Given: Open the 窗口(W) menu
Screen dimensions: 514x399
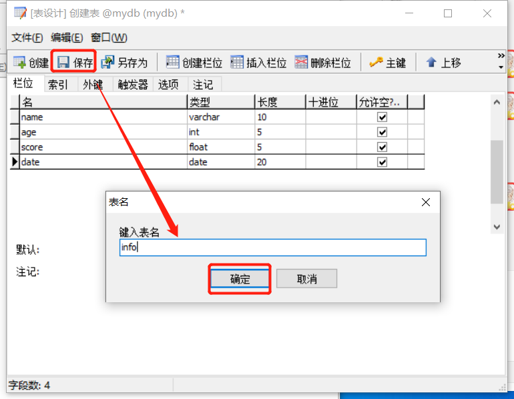Looking at the screenshot, I should (109, 37).
